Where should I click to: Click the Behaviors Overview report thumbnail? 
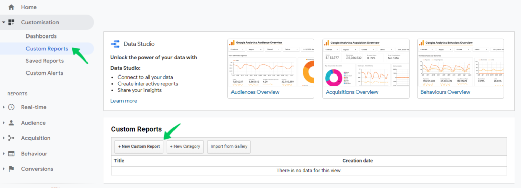(460, 62)
